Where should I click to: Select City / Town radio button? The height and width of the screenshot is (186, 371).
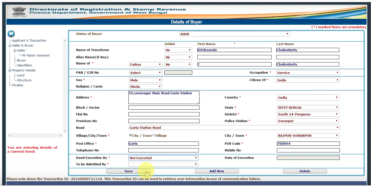coord(130,135)
